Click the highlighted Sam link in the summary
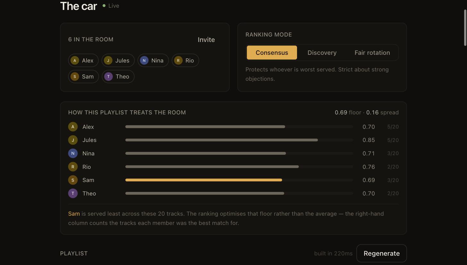 tap(74, 214)
